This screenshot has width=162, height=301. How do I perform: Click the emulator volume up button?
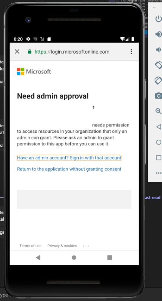point(159,34)
